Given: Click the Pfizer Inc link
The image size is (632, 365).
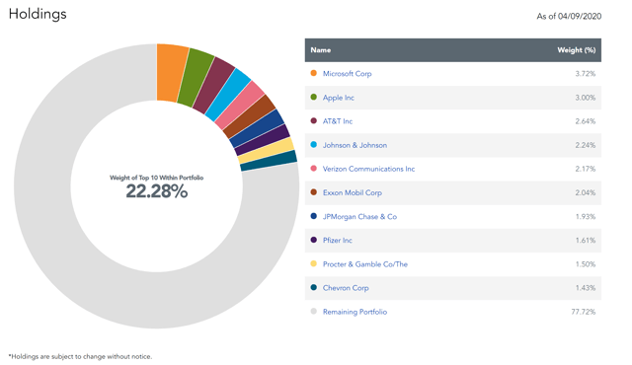Looking at the screenshot, I should pos(338,241).
